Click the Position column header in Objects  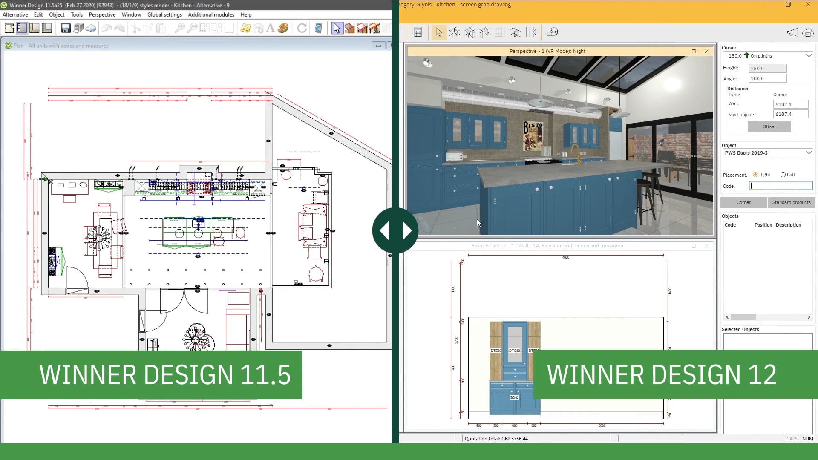tap(763, 225)
